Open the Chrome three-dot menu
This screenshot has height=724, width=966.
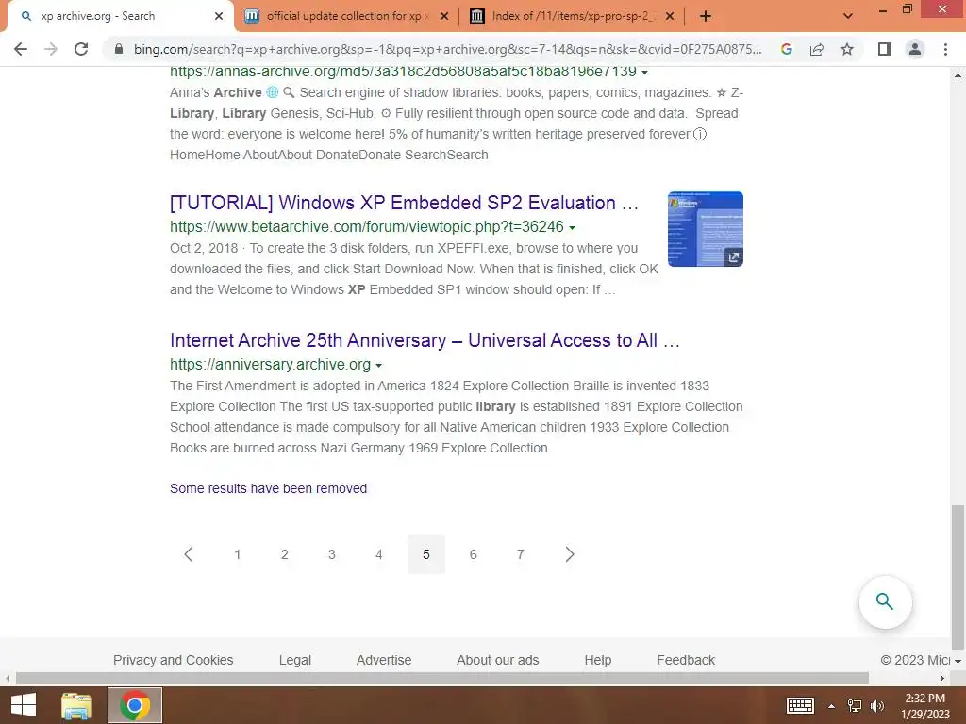click(945, 49)
